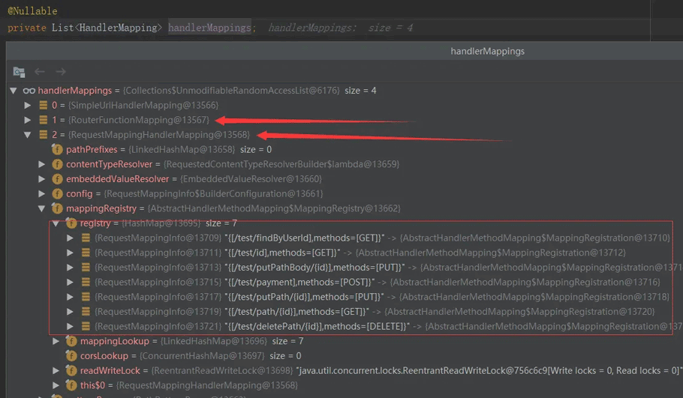The width and height of the screenshot is (683, 398).
Task: Click the LinkedHashMap@13696 value text
Action: (213, 342)
